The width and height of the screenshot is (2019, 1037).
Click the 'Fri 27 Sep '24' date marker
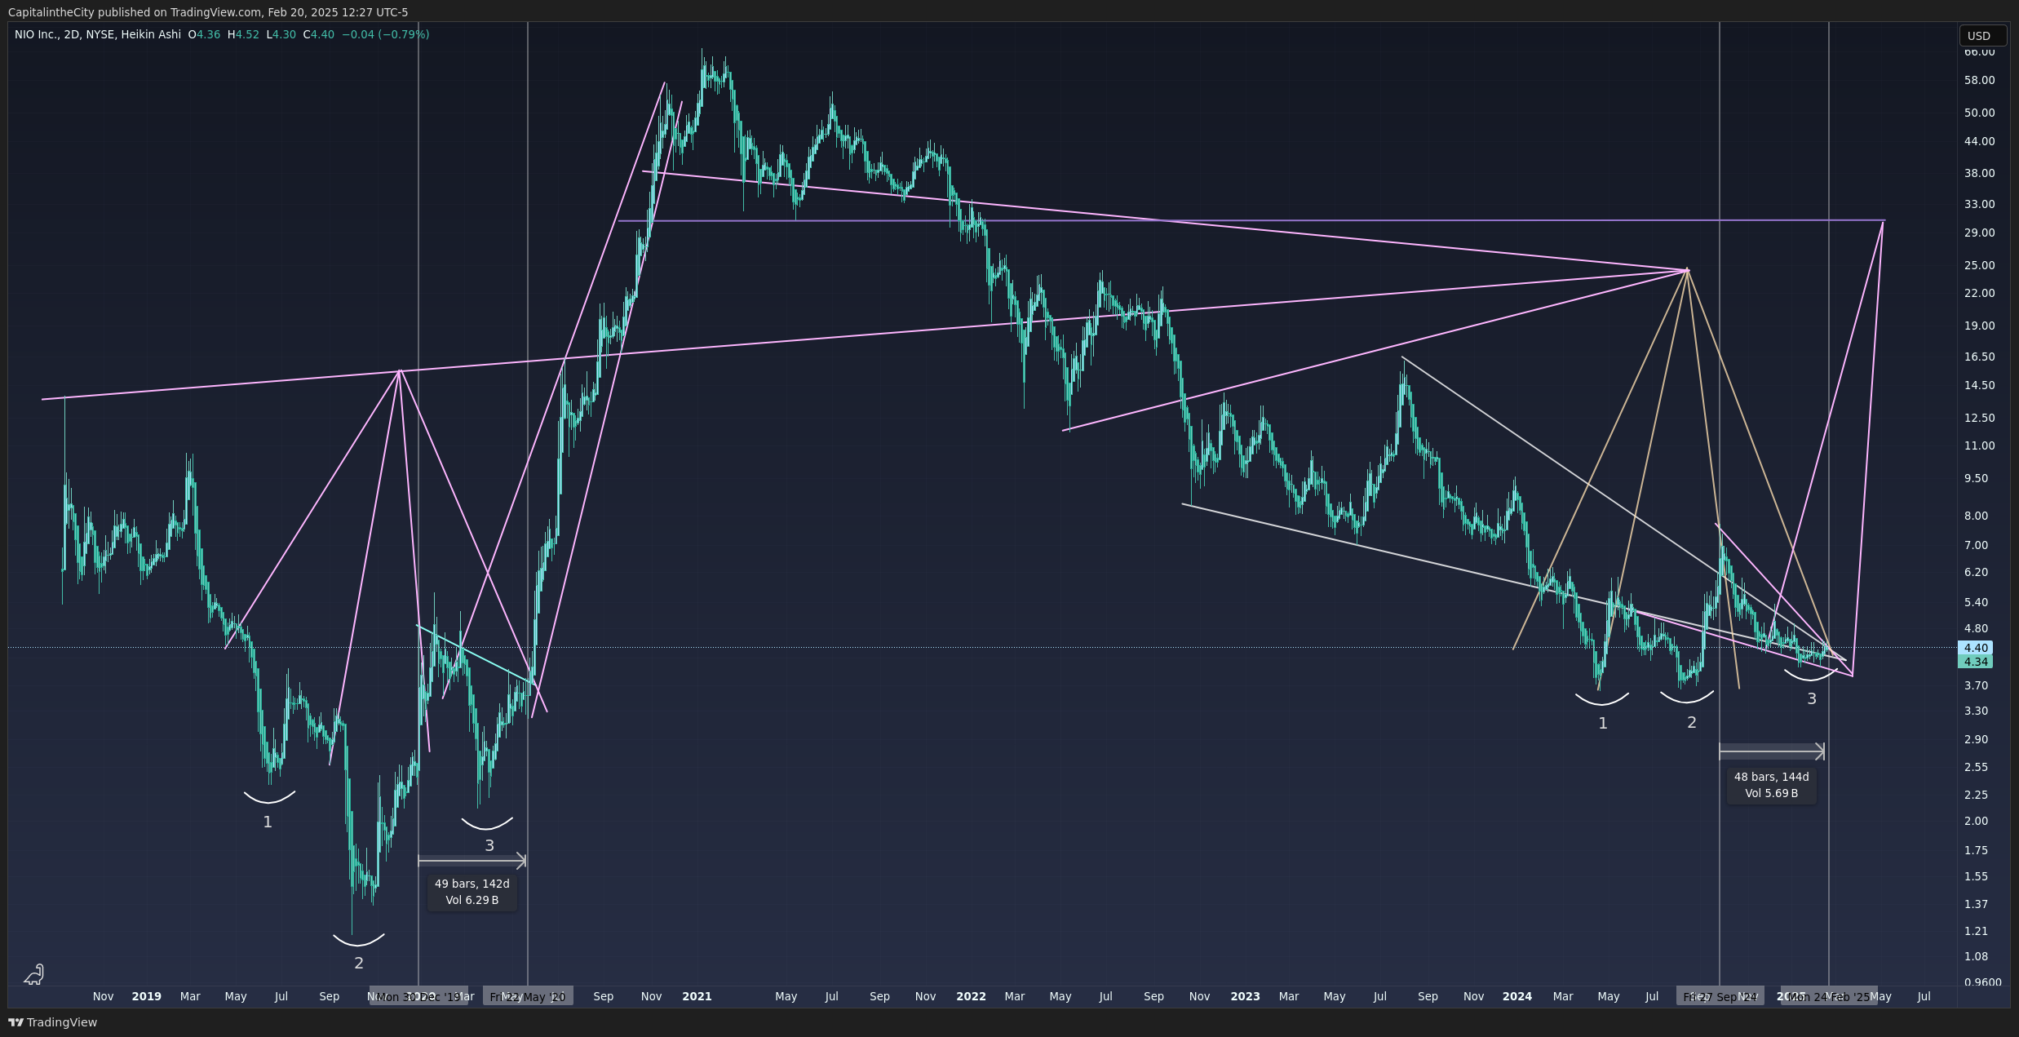pyautogui.click(x=1720, y=996)
